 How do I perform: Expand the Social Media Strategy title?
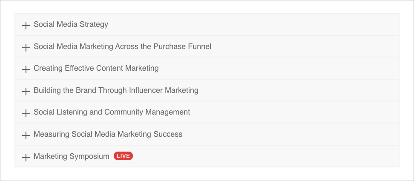tap(71, 24)
